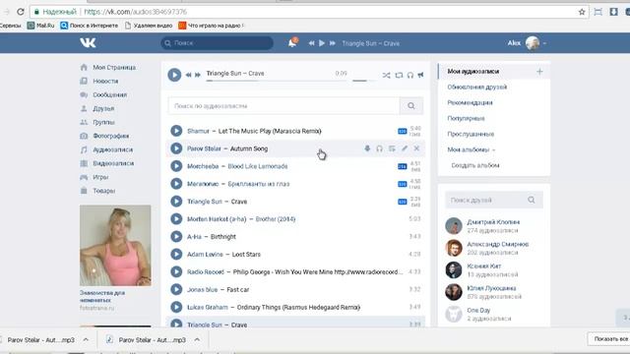Open first Parov Stelar mp3 download menu

86,339
